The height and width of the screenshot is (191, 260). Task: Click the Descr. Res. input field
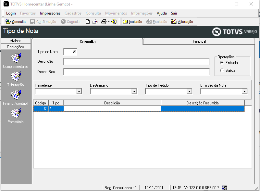tap(136, 72)
